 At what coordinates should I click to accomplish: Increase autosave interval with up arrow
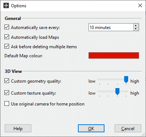[136, 26]
